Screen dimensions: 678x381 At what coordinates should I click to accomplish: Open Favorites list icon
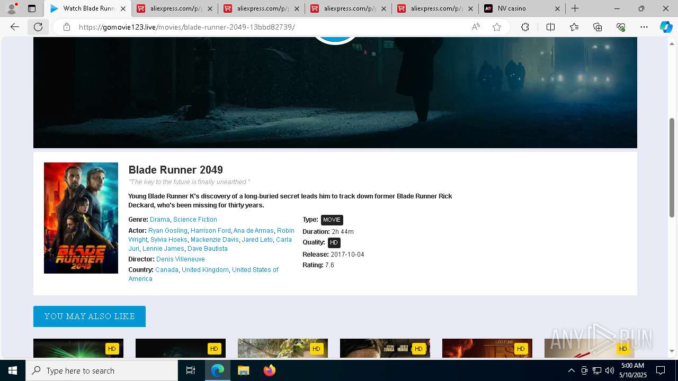point(574,27)
